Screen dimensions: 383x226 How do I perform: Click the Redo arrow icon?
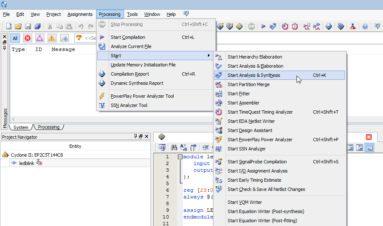click(x=91, y=26)
